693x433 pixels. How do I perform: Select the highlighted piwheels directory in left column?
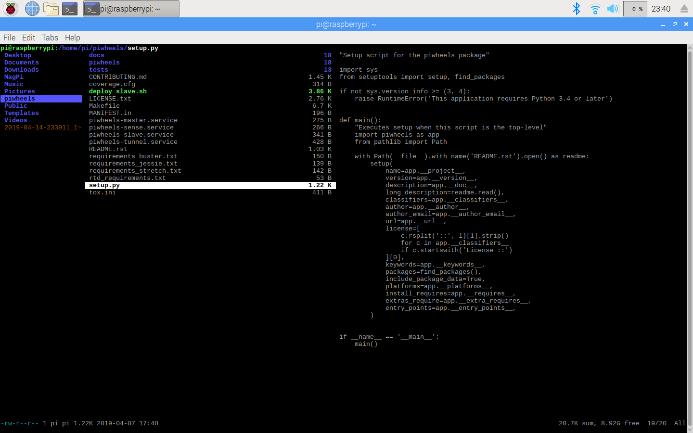41,99
